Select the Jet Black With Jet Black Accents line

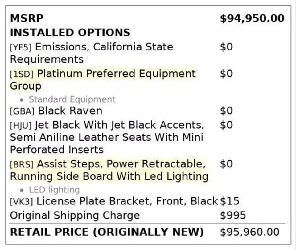[x=119, y=125]
